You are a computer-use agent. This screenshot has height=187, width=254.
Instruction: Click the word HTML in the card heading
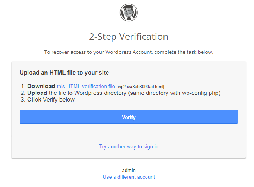click(57, 73)
